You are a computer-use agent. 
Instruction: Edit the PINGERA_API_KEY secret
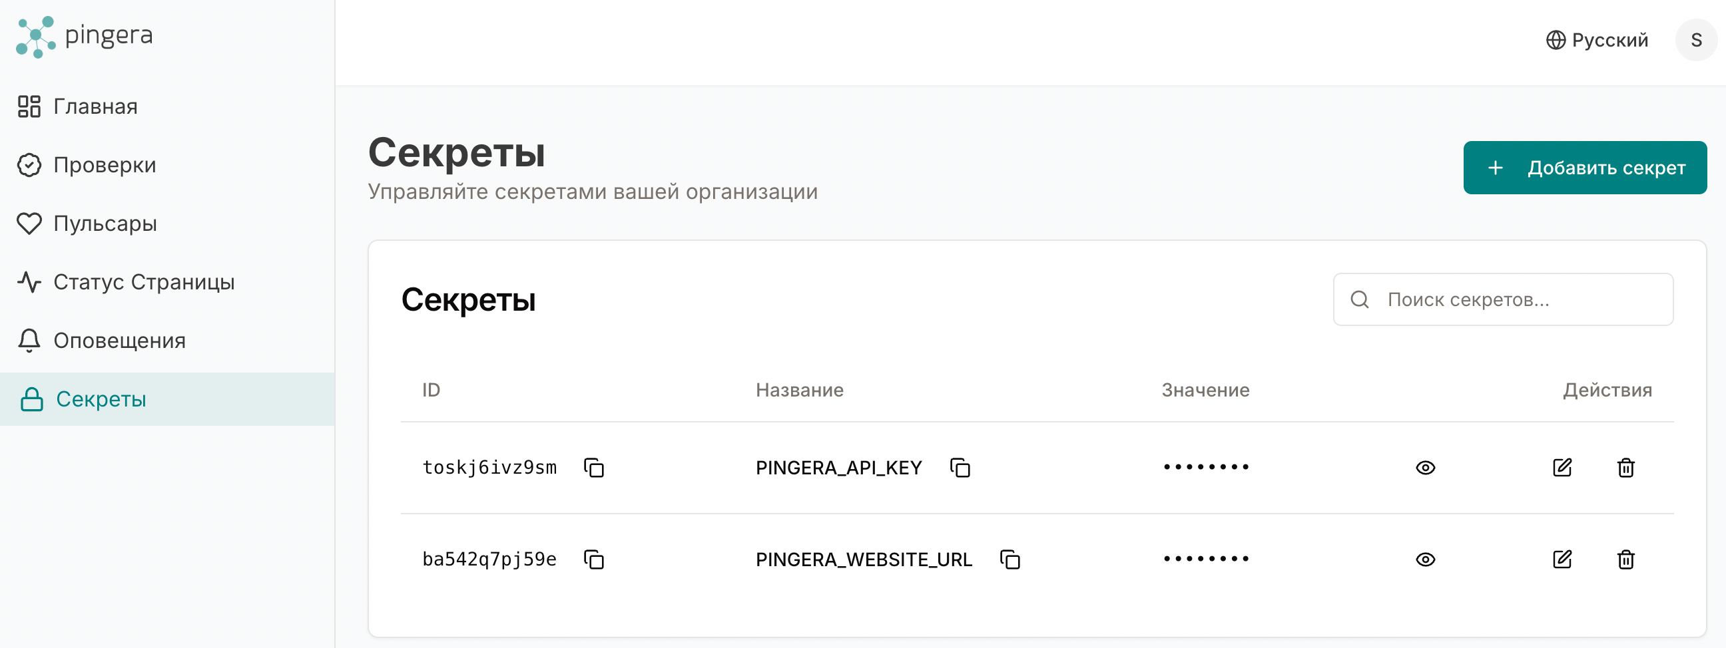(x=1561, y=467)
